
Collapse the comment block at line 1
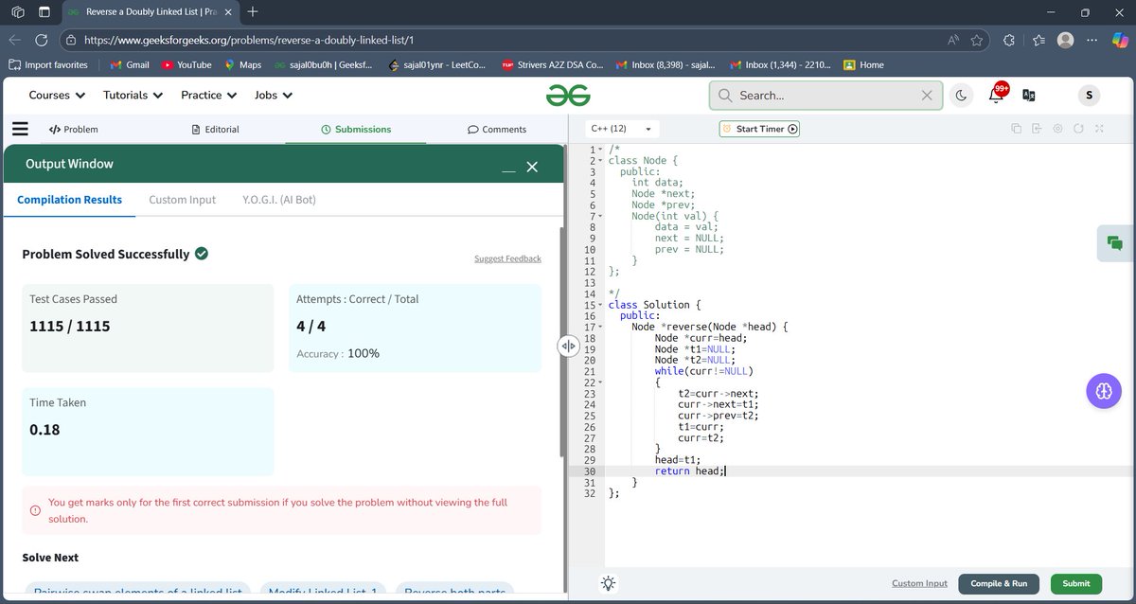tap(600, 151)
